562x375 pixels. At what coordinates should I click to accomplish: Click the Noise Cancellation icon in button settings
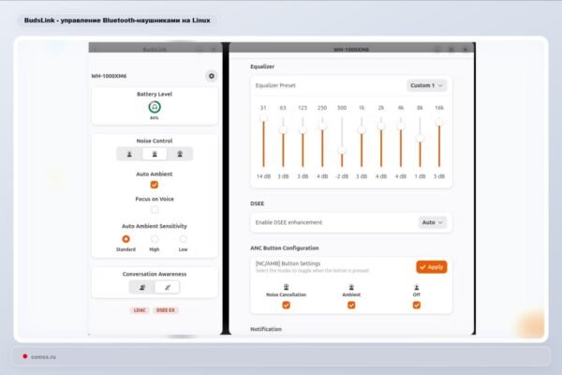286,287
